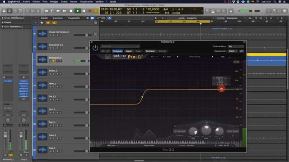Image resolution: width=289 pixels, height=162 pixels.
Task: Open the Archivo menu
Action: pyautogui.click(x=26, y=2)
